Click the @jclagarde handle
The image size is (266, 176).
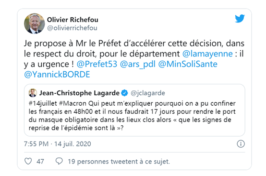pyautogui.click(x=148, y=93)
